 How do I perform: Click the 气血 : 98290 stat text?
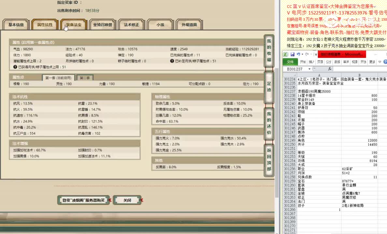(23, 49)
